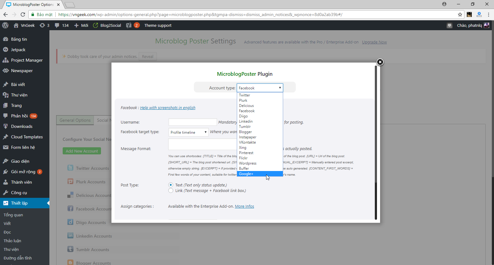The image size is (494, 265).
Task: Choose Pinterest from the account type list
Action: click(x=260, y=153)
